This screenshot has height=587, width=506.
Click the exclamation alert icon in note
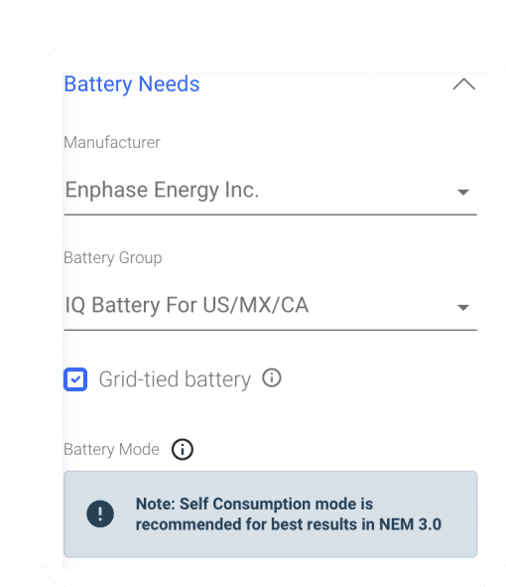(100, 514)
